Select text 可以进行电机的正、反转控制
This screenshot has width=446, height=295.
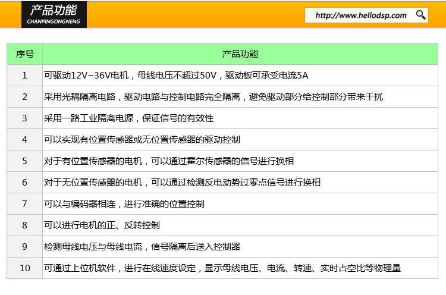(102, 225)
